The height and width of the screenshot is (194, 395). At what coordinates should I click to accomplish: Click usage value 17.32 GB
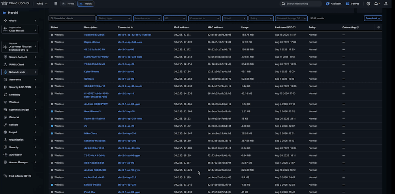247,42
